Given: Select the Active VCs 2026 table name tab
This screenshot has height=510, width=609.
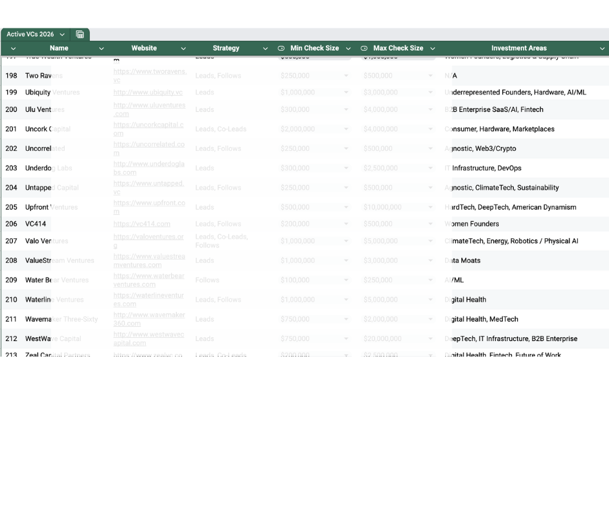Looking at the screenshot, I should pos(30,34).
